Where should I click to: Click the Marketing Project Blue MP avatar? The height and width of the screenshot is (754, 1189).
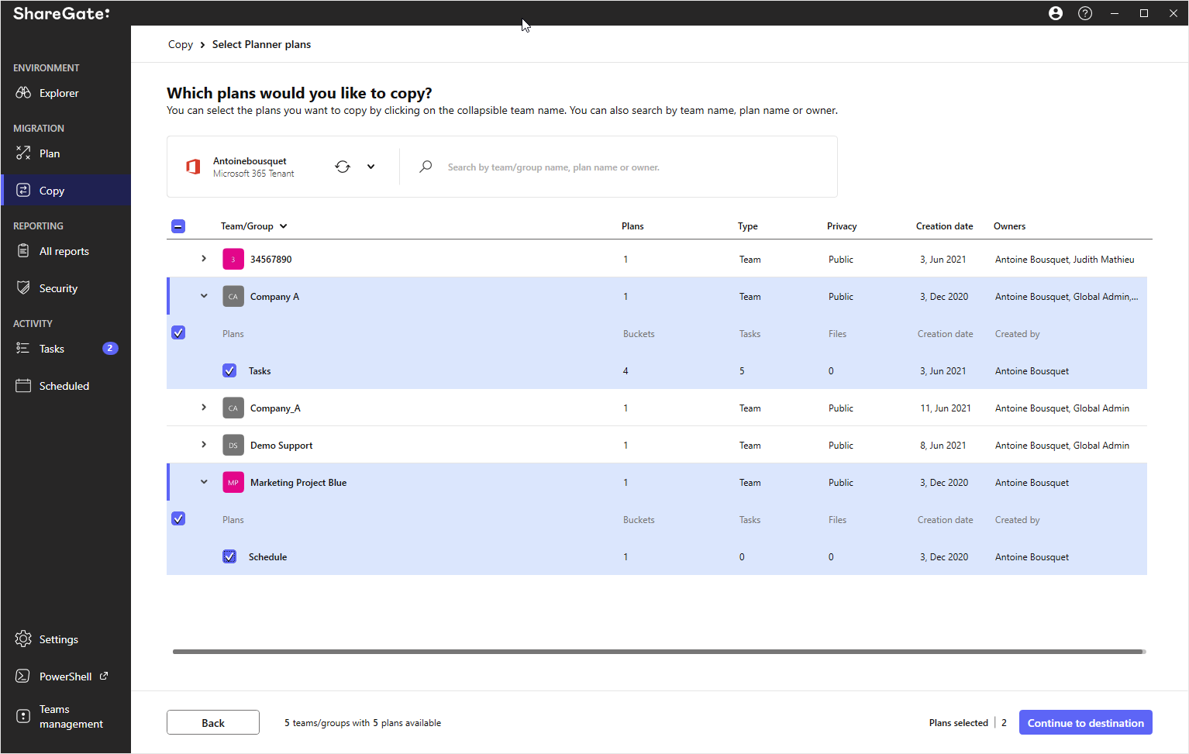click(x=233, y=482)
